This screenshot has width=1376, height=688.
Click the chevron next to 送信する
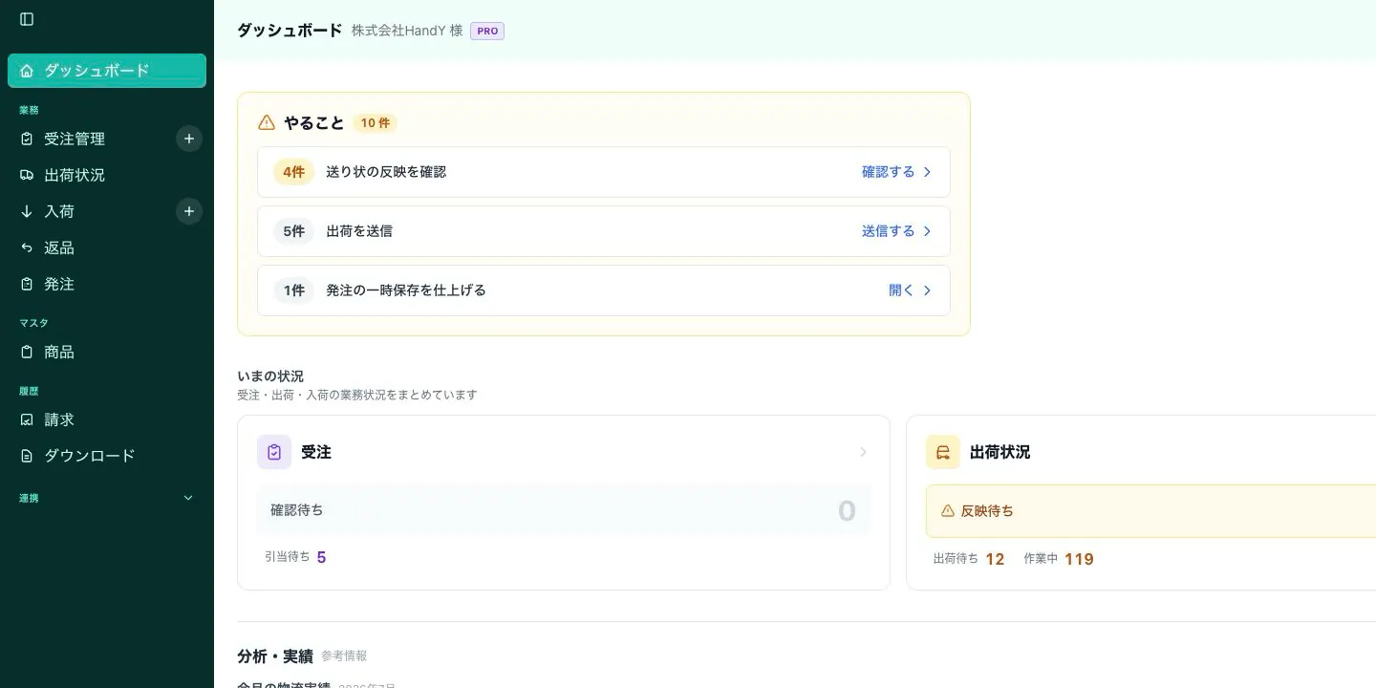point(927,231)
